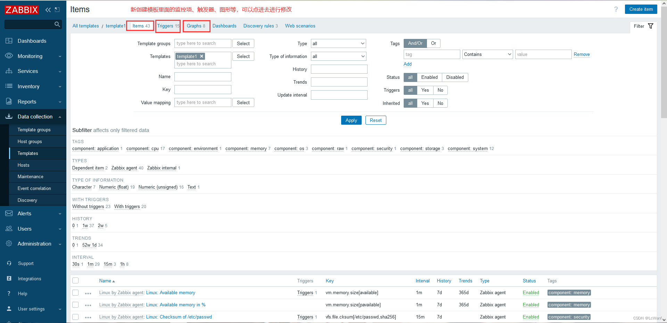The image size is (667, 323).
Task: Click the Monitoring eye icon
Action: pos(9,56)
